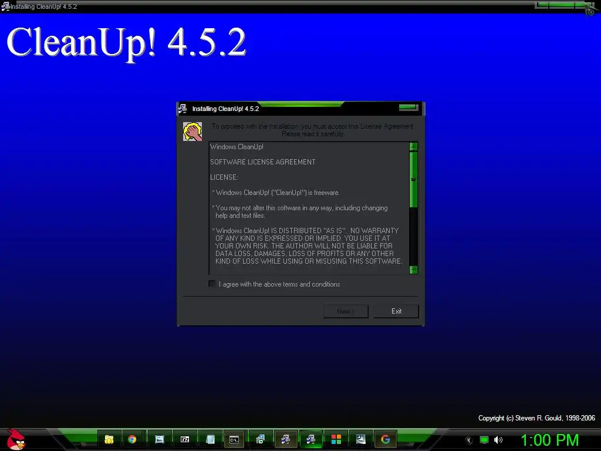Click the license scrollbar down arrow
This screenshot has width=601, height=451.
pos(413,270)
